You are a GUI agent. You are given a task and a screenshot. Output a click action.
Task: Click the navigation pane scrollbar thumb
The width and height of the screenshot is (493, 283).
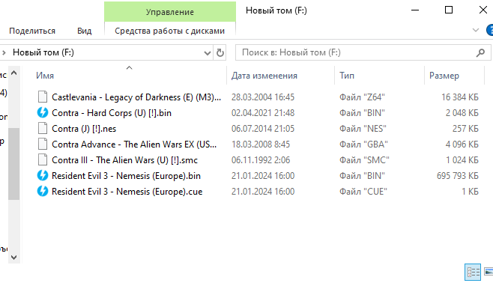tap(13, 164)
